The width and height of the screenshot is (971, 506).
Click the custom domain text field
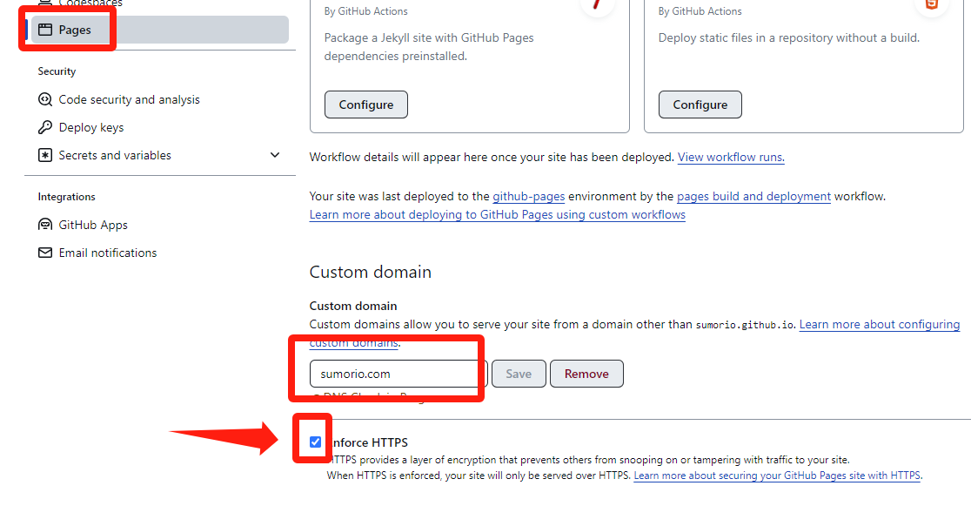[x=397, y=374]
